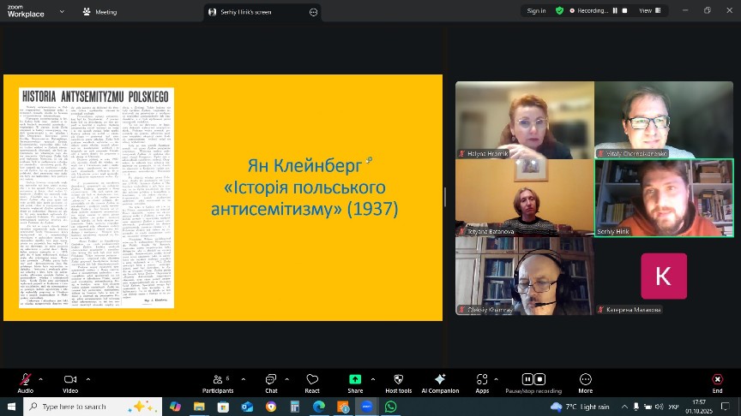This screenshot has width=741, height=416.
Task: Toggle the Video camera button
Action: point(69,380)
